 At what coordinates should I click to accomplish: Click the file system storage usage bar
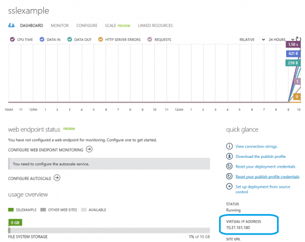pos(109,230)
